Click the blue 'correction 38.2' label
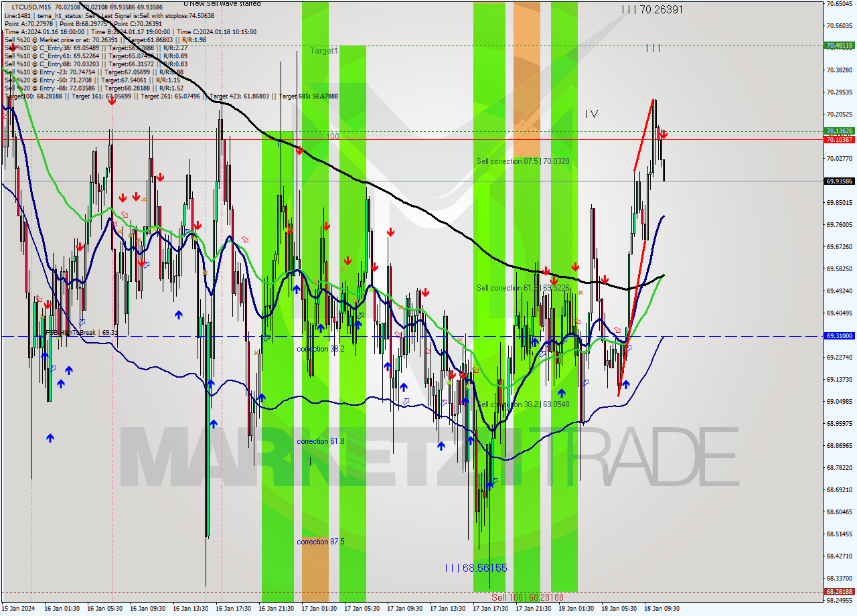Image resolution: width=857 pixels, height=616 pixels. coord(321,349)
